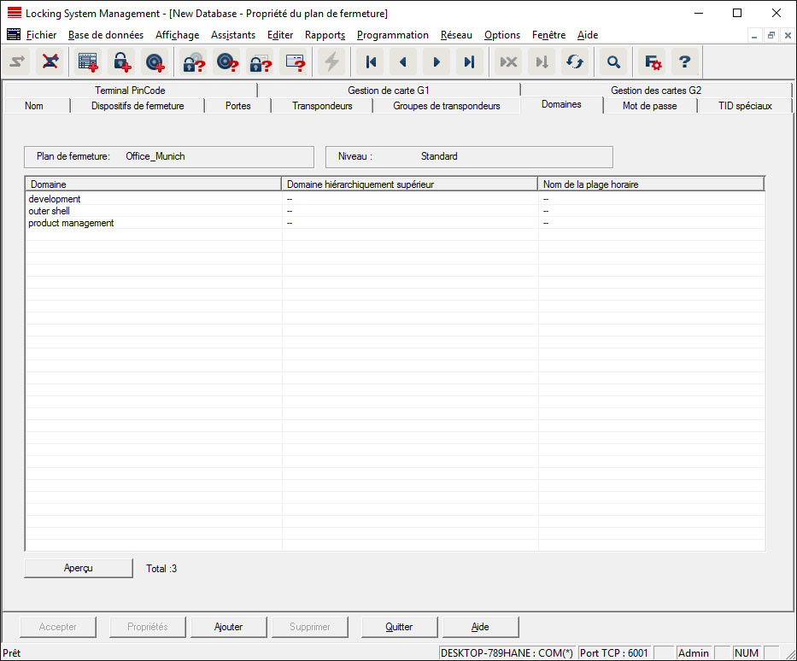Go to next record arrow

point(437,61)
